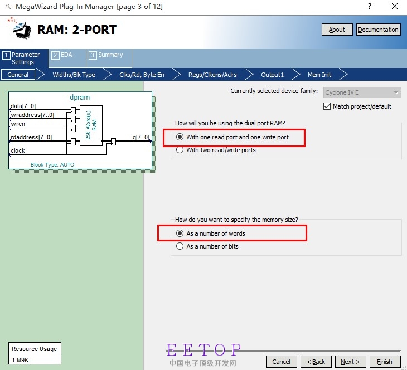The width and height of the screenshot is (407, 370).
Task: Open the device family dropdown
Action: point(362,93)
